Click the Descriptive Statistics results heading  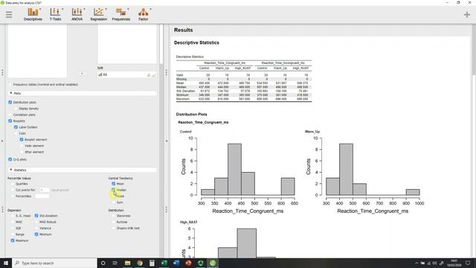point(196,42)
